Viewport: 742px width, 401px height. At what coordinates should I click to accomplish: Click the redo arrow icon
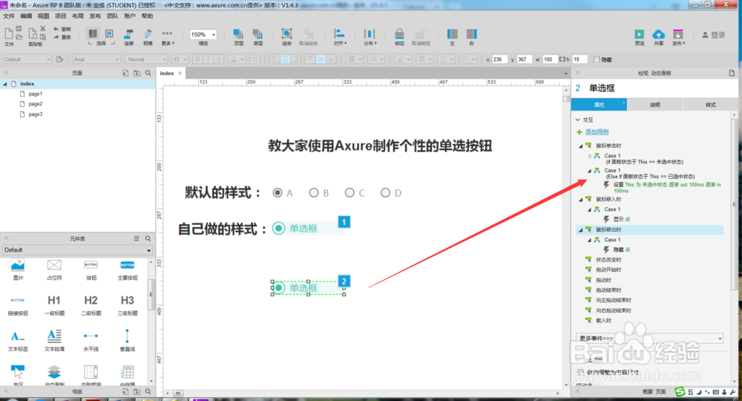tap(56, 37)
